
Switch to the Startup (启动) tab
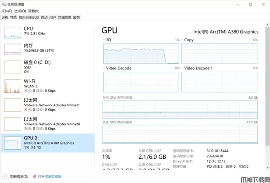click(x=44, y=17)
